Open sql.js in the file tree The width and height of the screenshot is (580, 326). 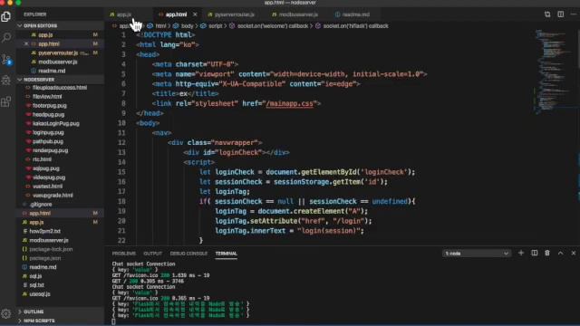60,276
